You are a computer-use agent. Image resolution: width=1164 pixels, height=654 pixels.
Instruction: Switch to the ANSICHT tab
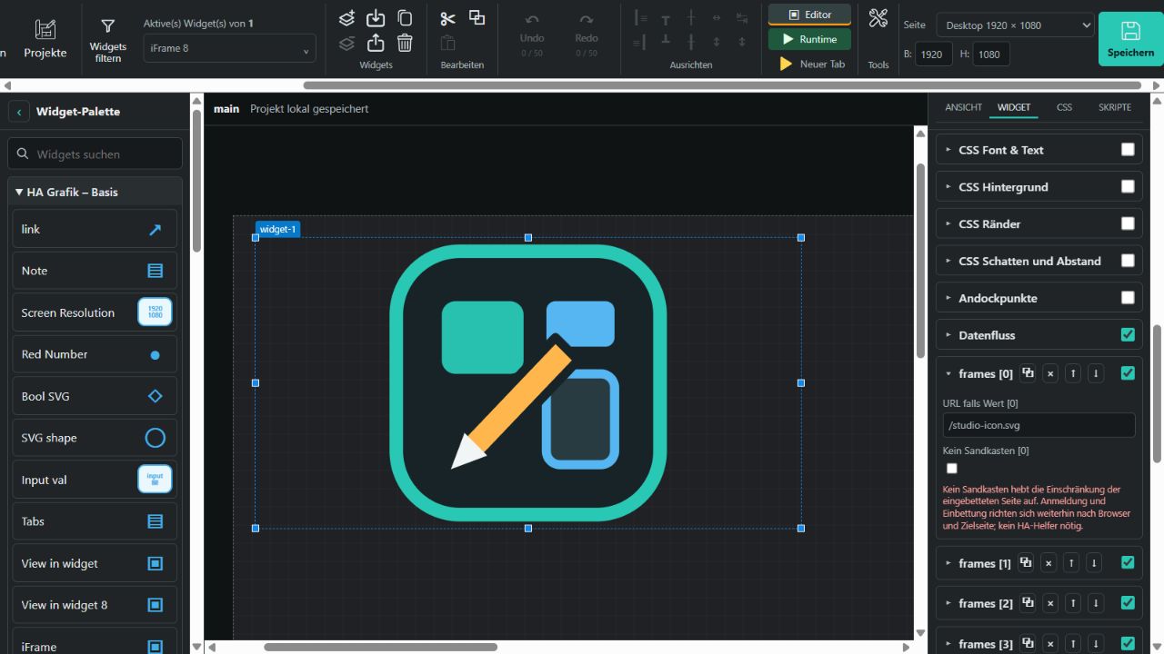[x=963, y=107]
